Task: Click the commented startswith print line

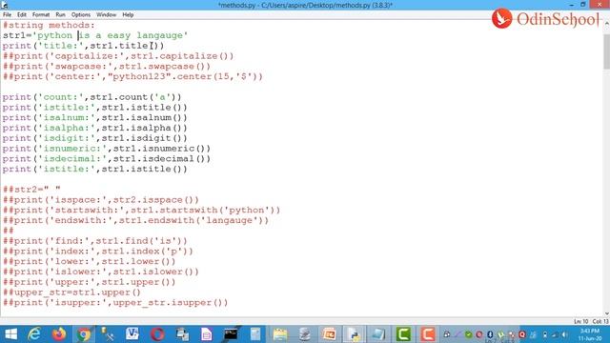Action: tap(142, 211)
